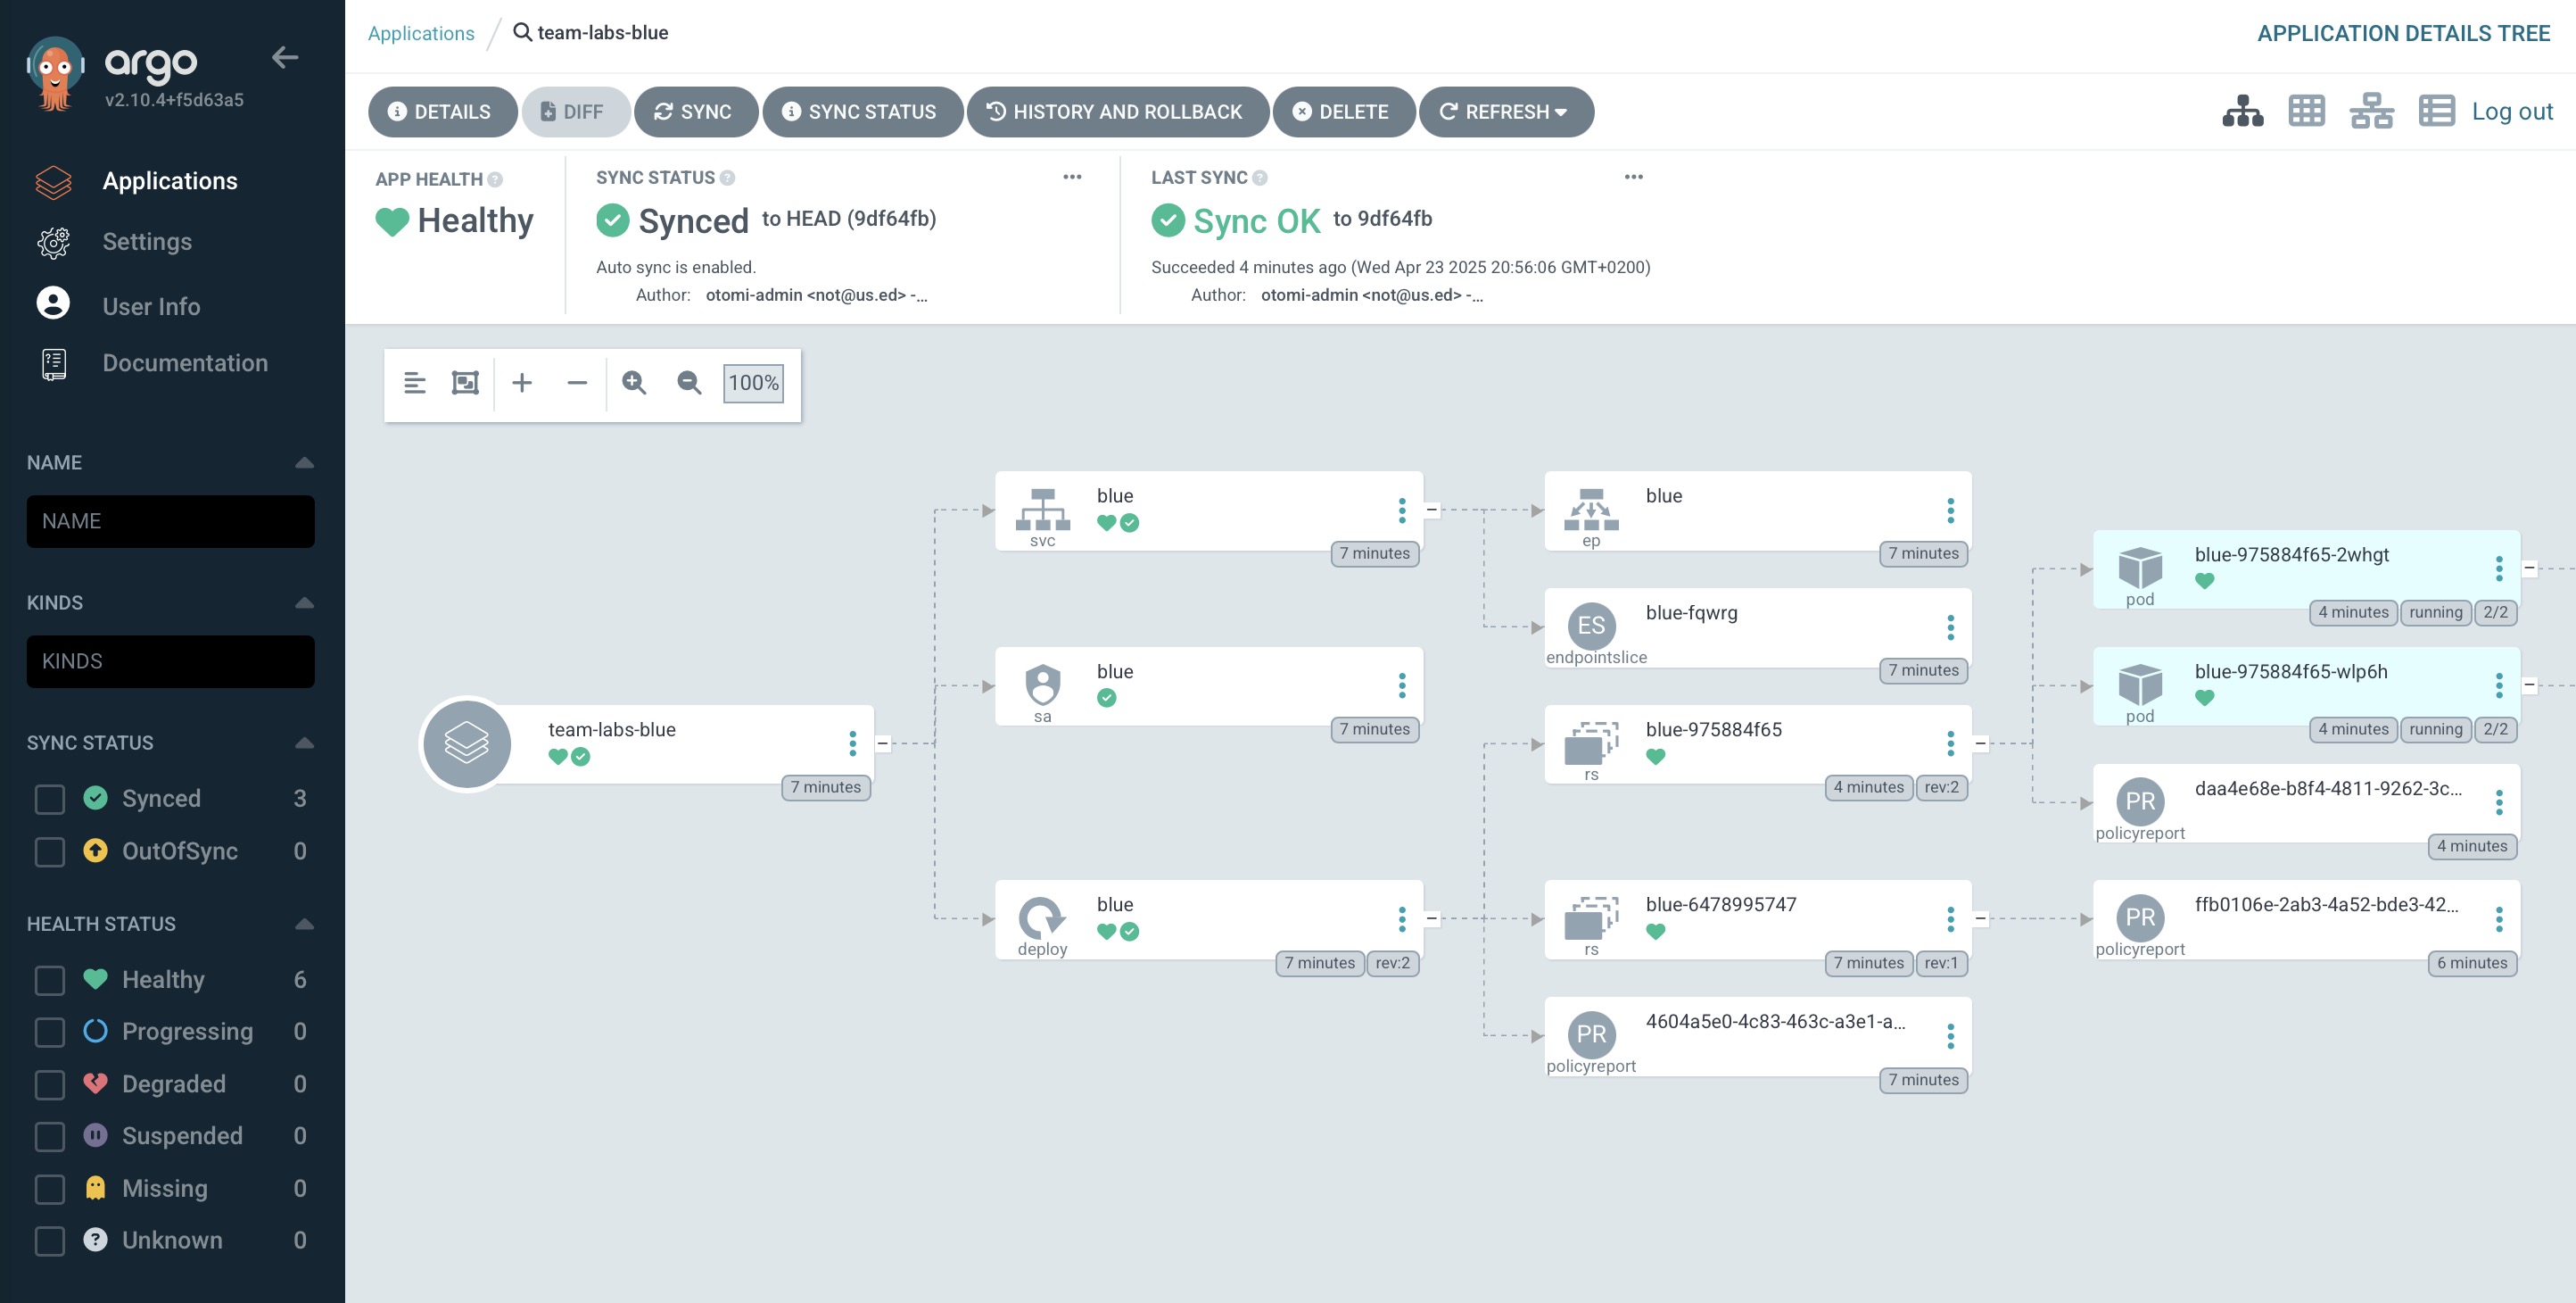
Task: Collapse children of blue-975884f65 replicaset
Action: point(1980,743)
